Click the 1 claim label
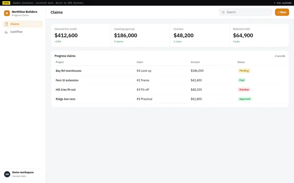 178,41
